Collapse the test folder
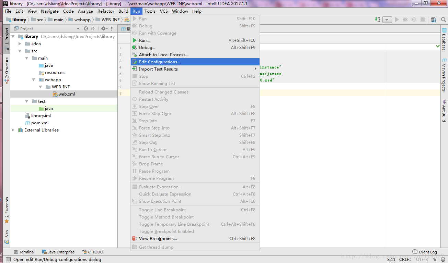 click(x=27, y=101)
